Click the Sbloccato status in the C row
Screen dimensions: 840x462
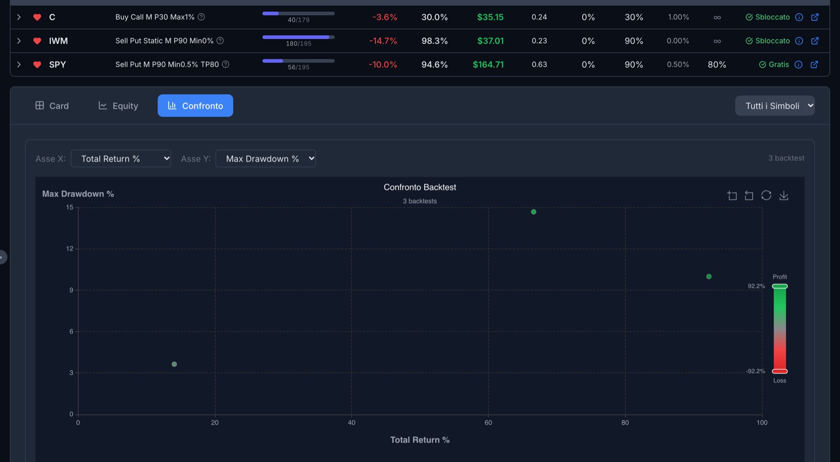[x=768, y=17]
